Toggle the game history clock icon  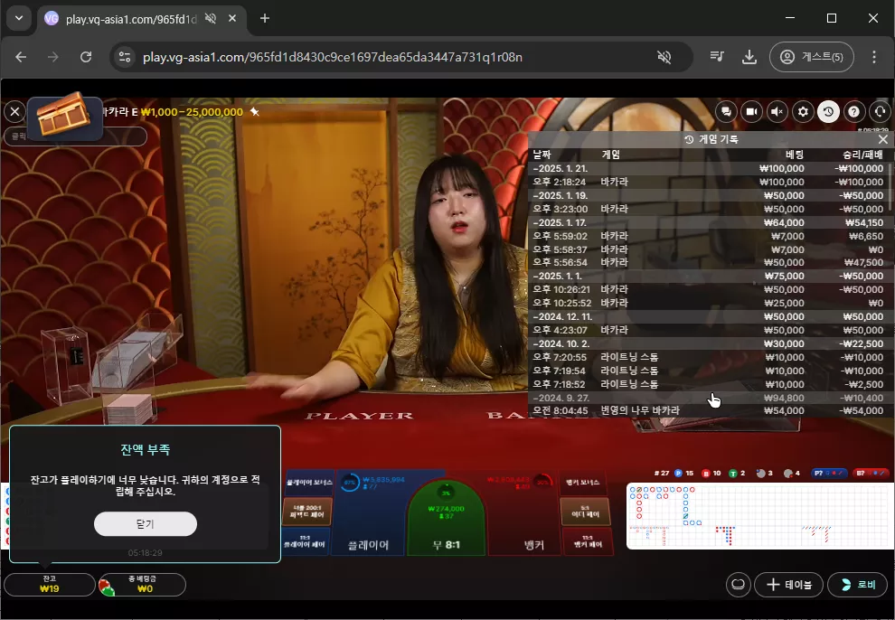(x=829, y=112)
